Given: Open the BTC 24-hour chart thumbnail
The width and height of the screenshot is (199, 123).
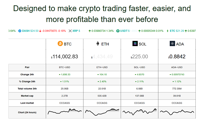Looking at the screenshot, I should (64, 112).
